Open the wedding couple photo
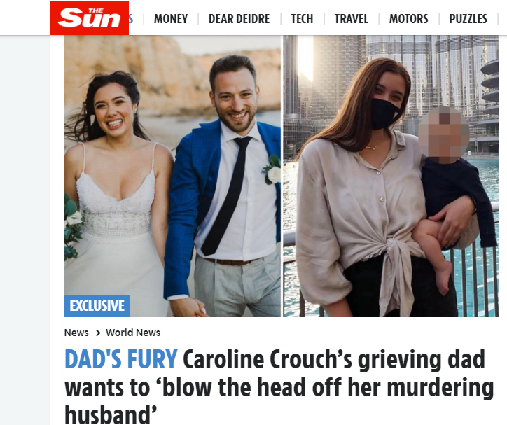Image resolution: width=507 pixels, height=425 pixels. coord(173,176)
